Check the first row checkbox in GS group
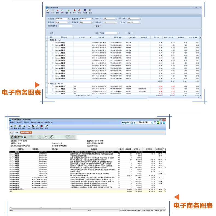 52,43
